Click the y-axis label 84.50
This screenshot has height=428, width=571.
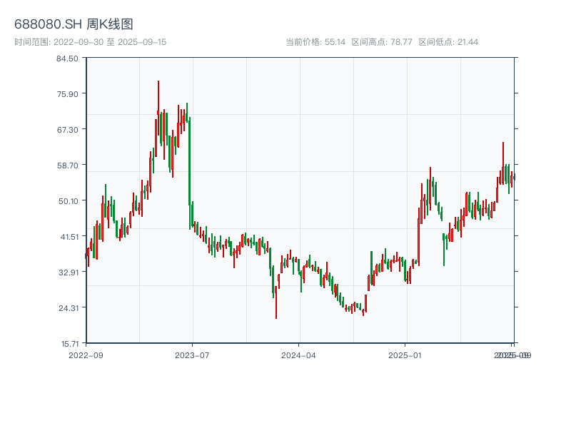click(x=67, y=58)
